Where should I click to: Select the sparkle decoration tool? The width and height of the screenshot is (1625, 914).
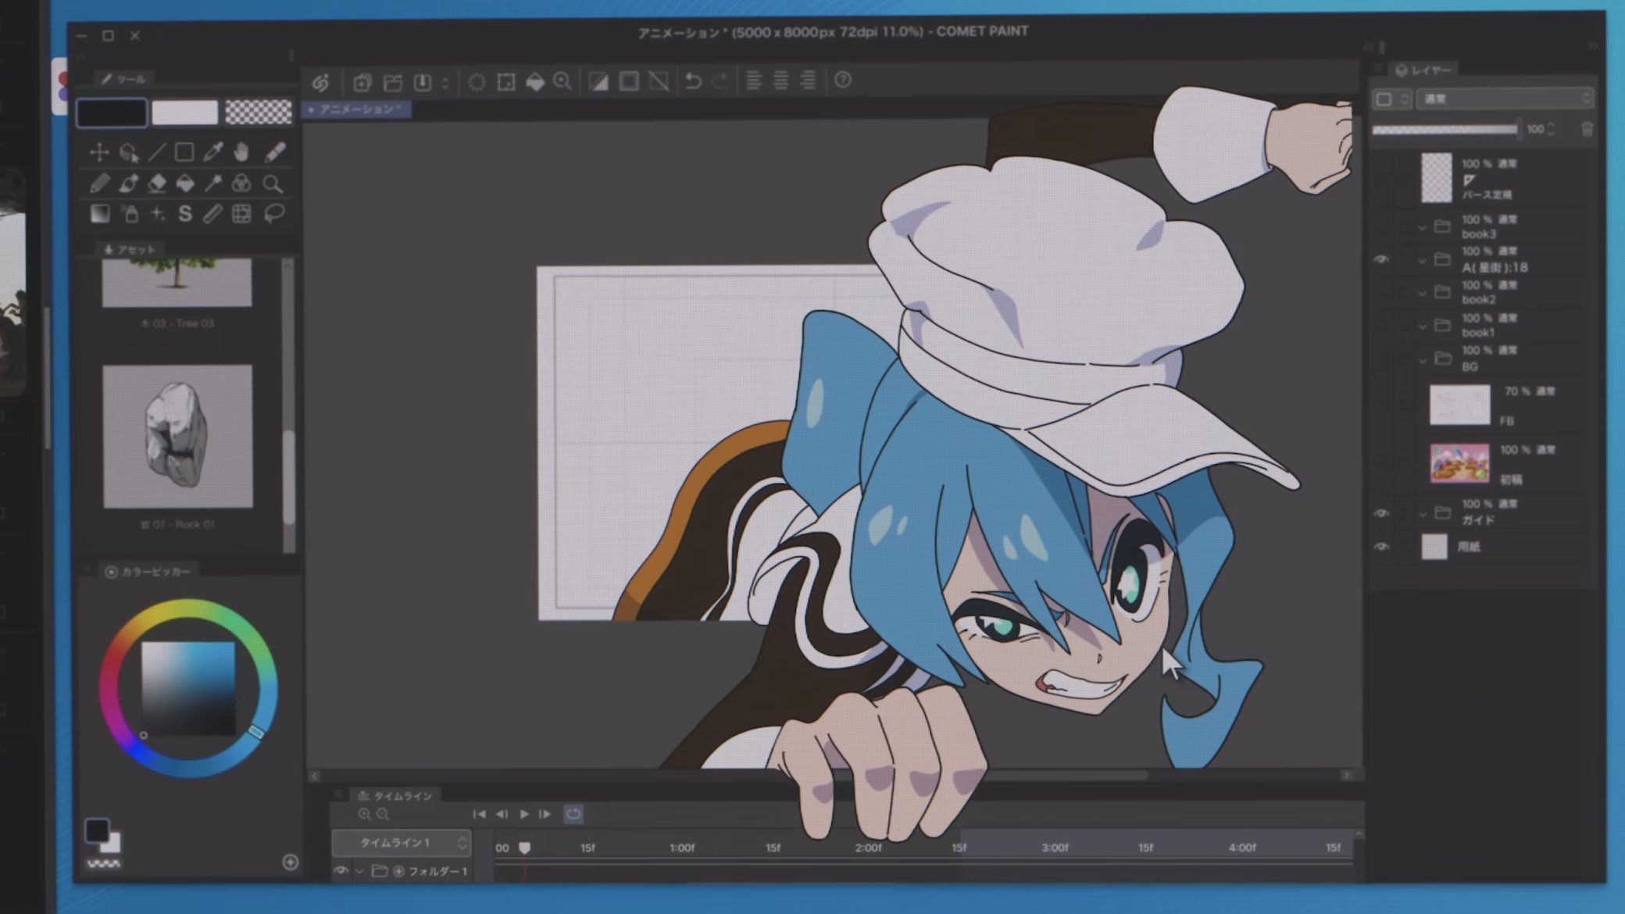157,213
